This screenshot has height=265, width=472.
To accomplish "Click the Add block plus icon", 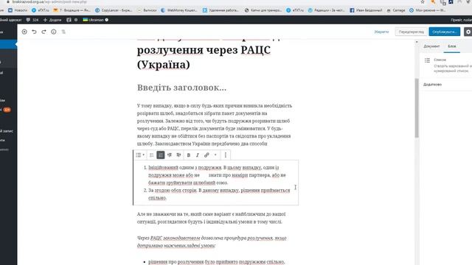I will point(24,32).
